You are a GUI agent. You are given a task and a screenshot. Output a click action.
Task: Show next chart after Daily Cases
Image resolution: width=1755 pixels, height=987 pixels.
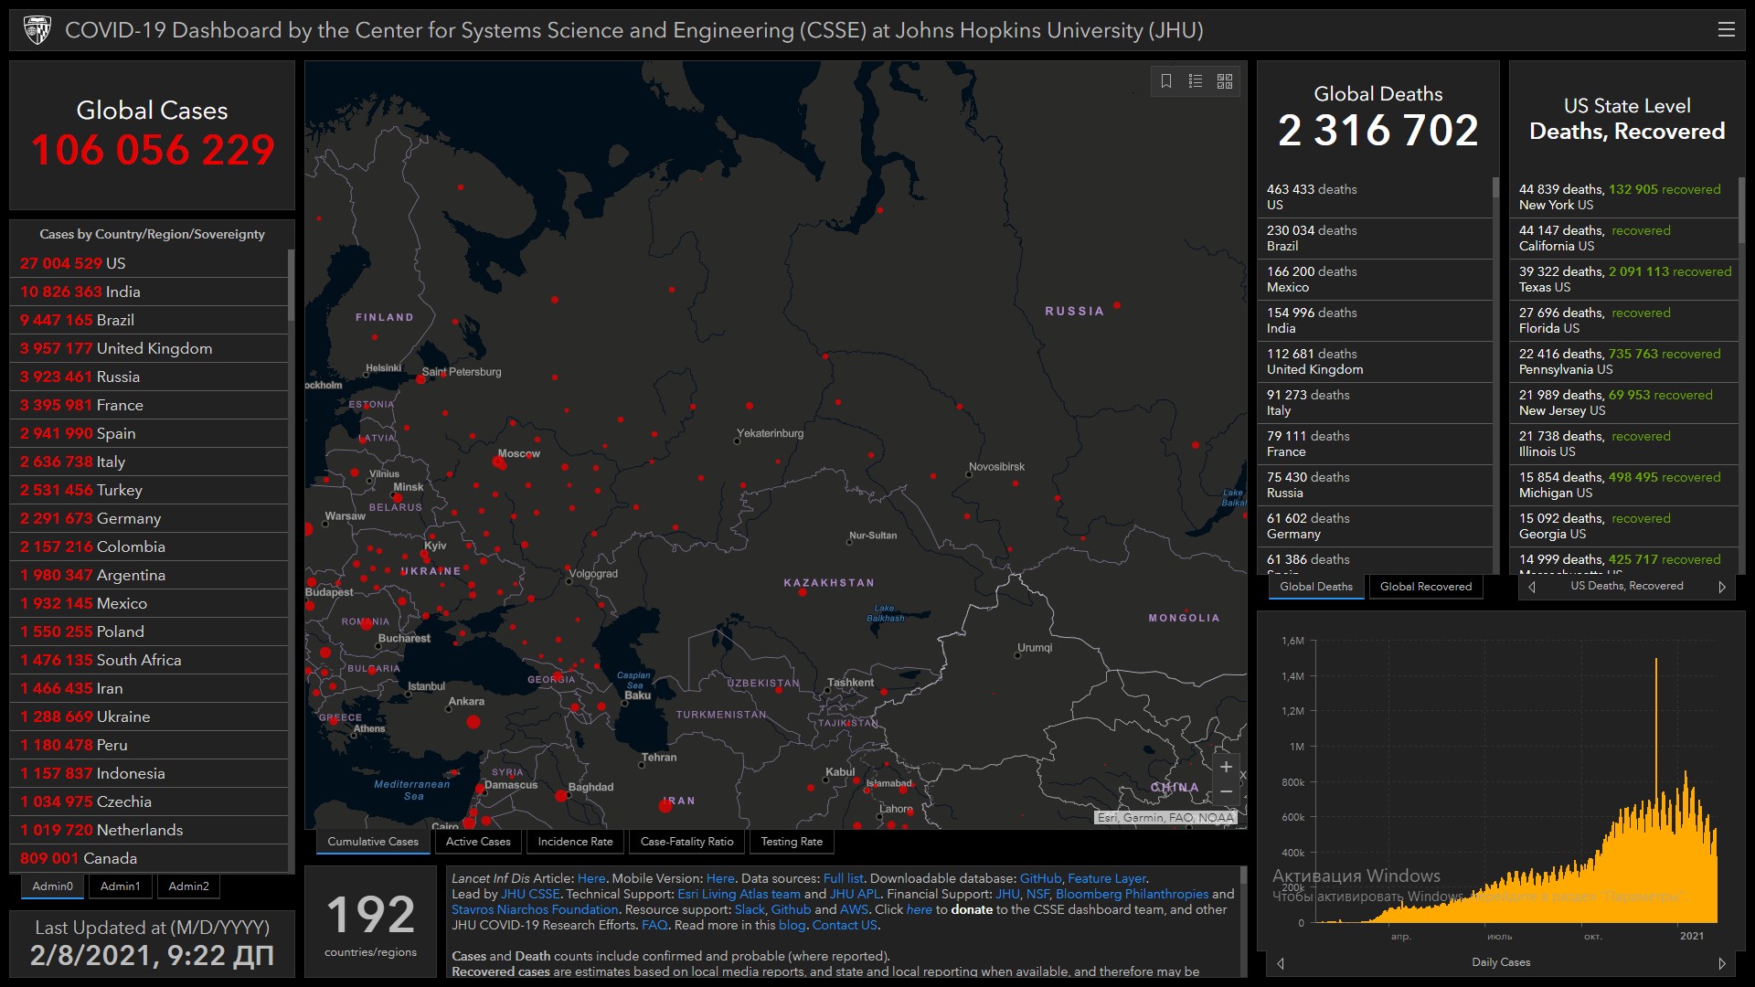pos(1722,963)
